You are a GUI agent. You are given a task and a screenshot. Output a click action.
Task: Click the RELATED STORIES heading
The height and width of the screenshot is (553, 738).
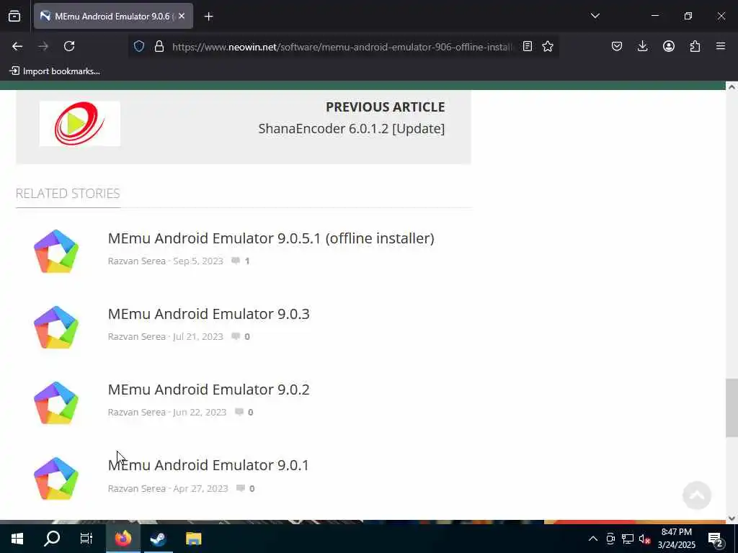(68, 193)
